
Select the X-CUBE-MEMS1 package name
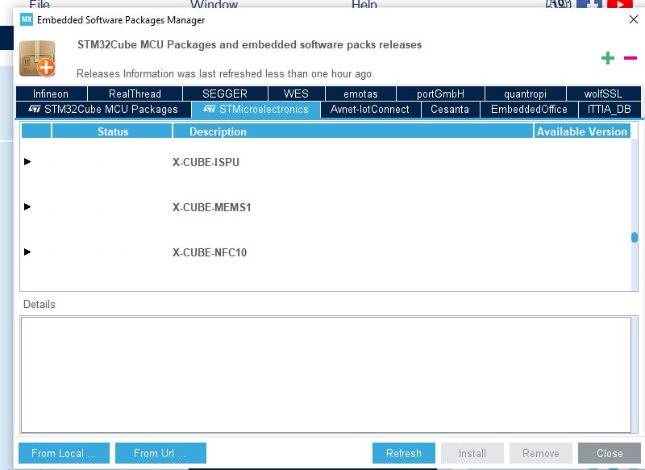[211, 207]
